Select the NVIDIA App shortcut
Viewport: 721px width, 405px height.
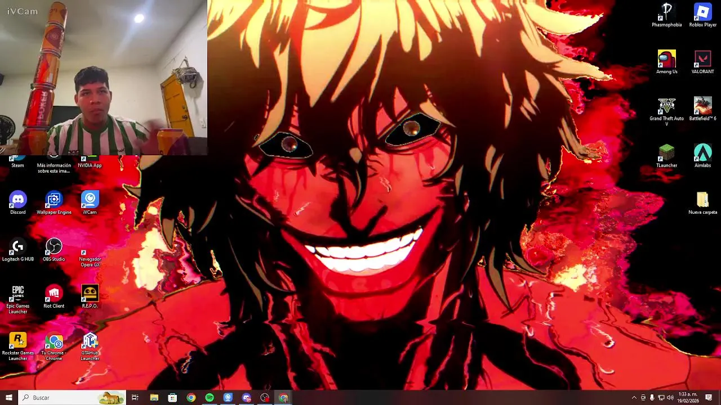pos(90,162)
